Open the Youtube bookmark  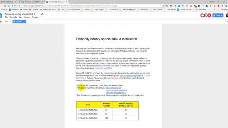[x=34, y=10]
